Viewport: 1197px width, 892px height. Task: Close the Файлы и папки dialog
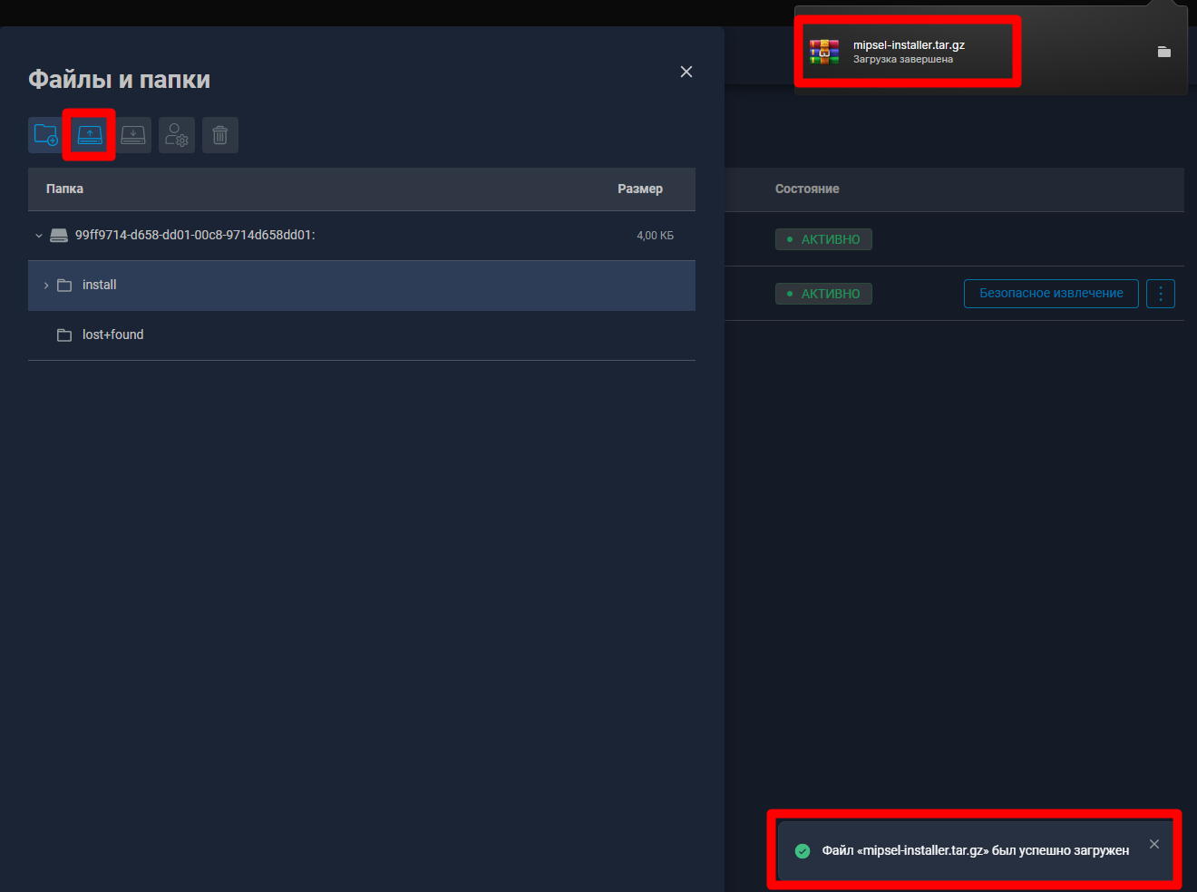coord(686,72)
